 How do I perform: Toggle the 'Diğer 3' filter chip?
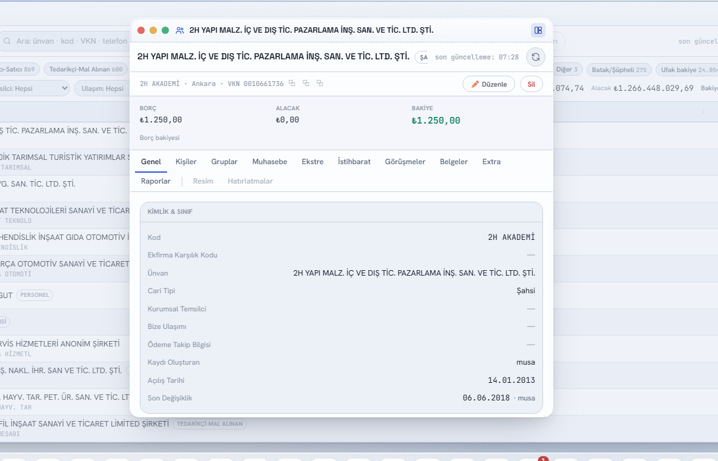tap(567, 70)
